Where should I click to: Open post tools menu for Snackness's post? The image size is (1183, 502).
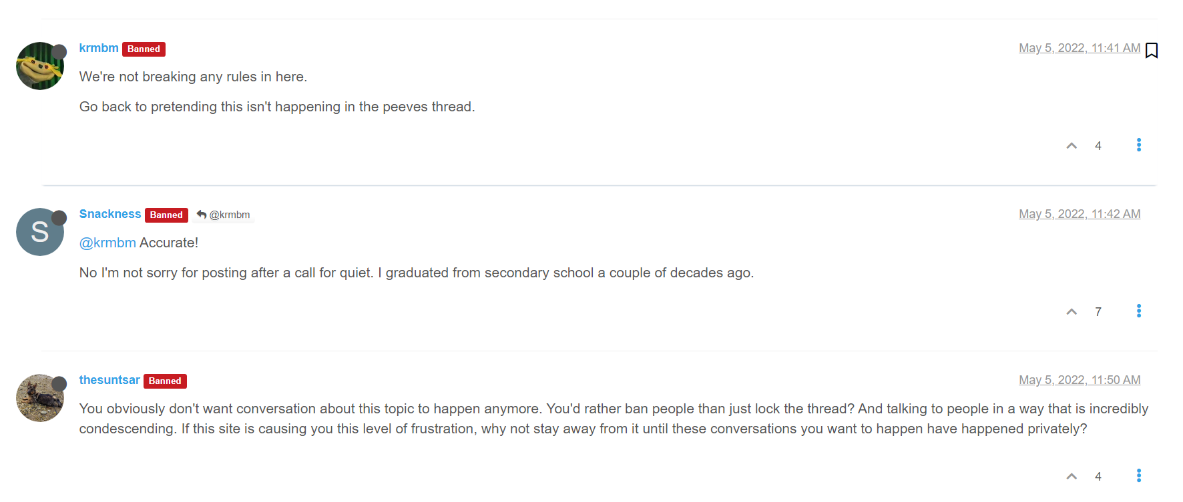click(x=1139, y=311)
